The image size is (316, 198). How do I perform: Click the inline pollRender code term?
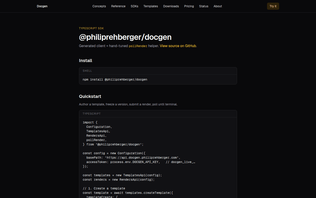[138, 46]
